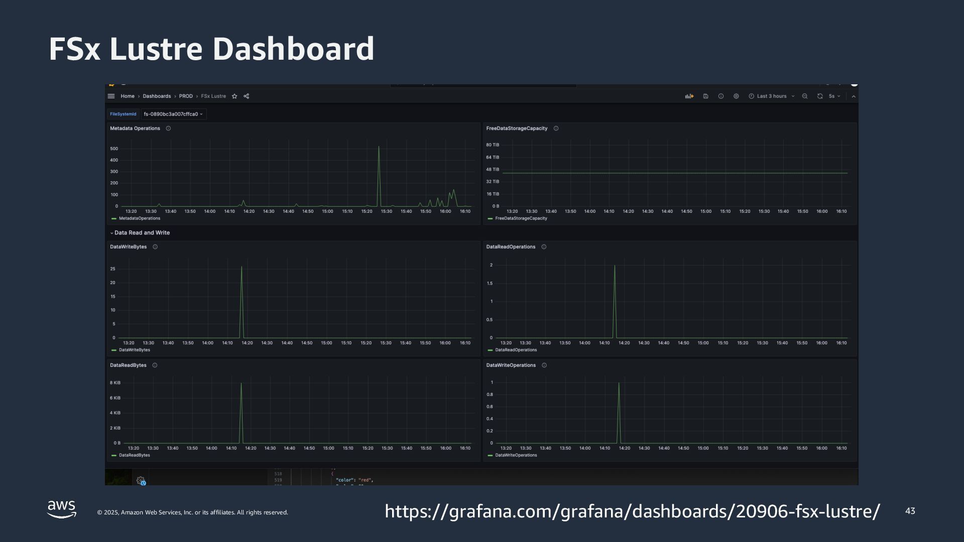Go to Home breadcrumb
Viewport: 964px width, 542px height.
(128, 96)
